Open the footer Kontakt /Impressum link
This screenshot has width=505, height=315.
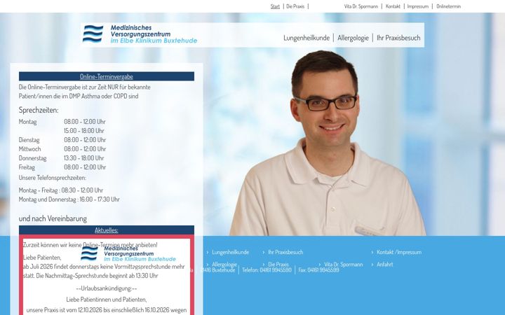click(x=399, y=252)
